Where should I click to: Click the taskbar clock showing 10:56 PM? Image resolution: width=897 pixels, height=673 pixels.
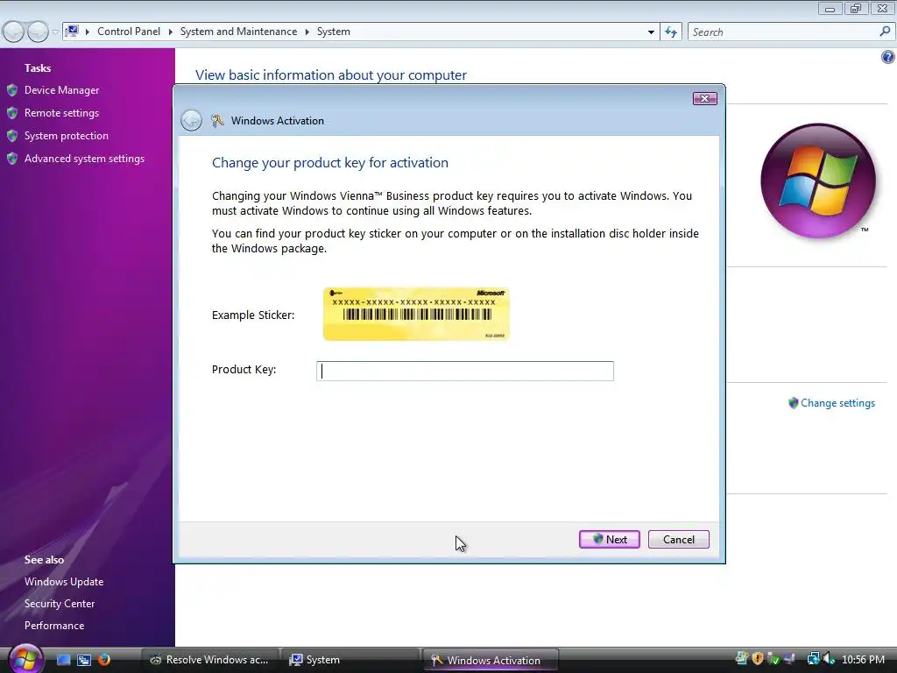click(x=863, y=660)
